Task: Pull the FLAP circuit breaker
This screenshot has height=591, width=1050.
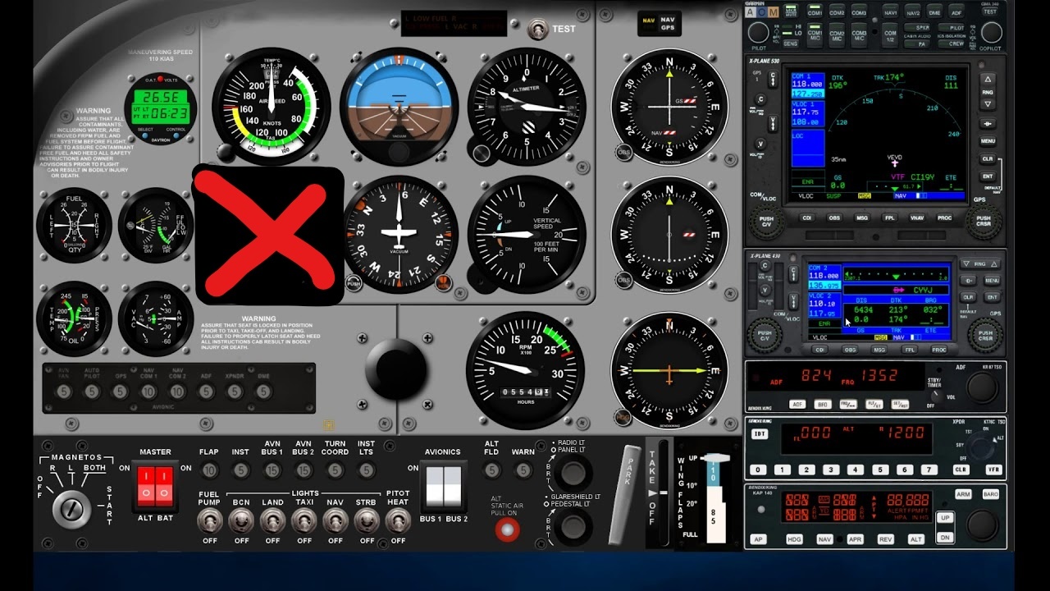Action: coord(209,470)
